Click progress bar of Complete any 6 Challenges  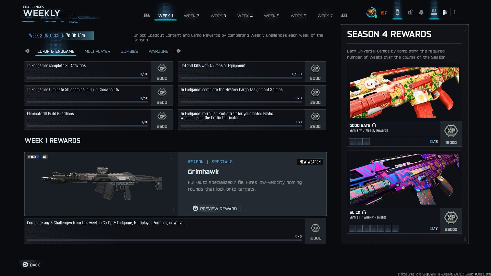[x=164, y=240]
